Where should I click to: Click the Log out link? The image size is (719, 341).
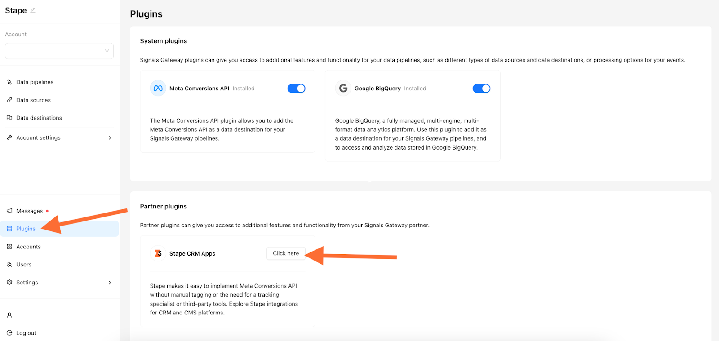pyautogui.click(x=26, y=333)
